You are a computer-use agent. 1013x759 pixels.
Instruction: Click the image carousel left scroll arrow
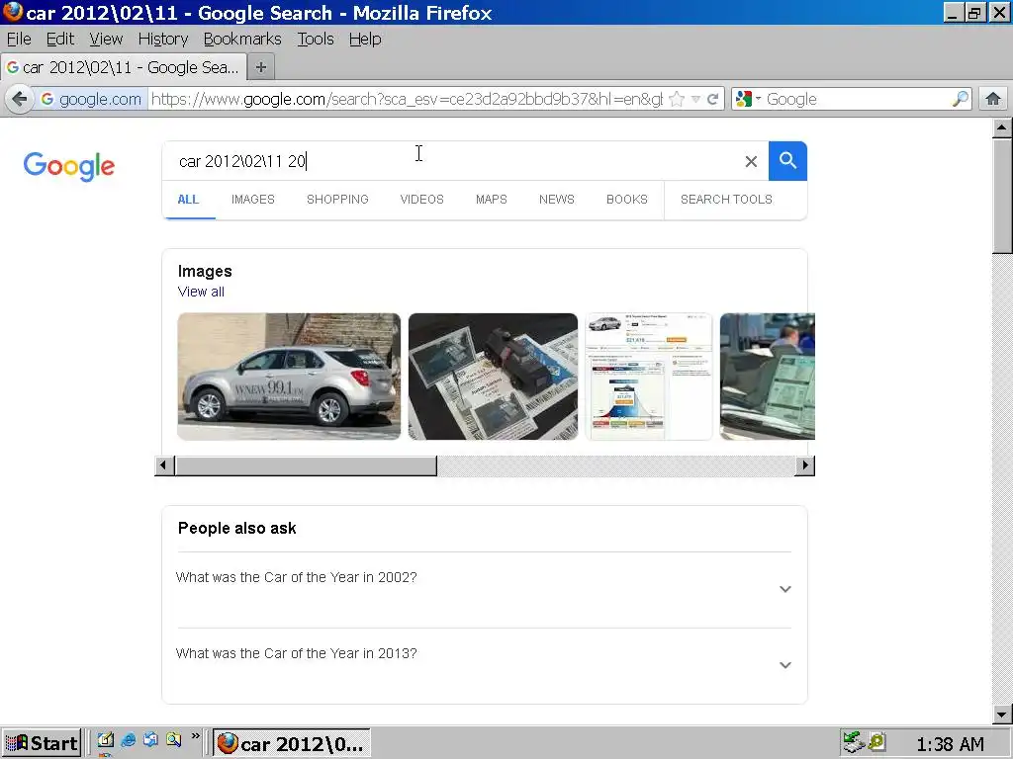pyautogui.click(x=164, y=465)
